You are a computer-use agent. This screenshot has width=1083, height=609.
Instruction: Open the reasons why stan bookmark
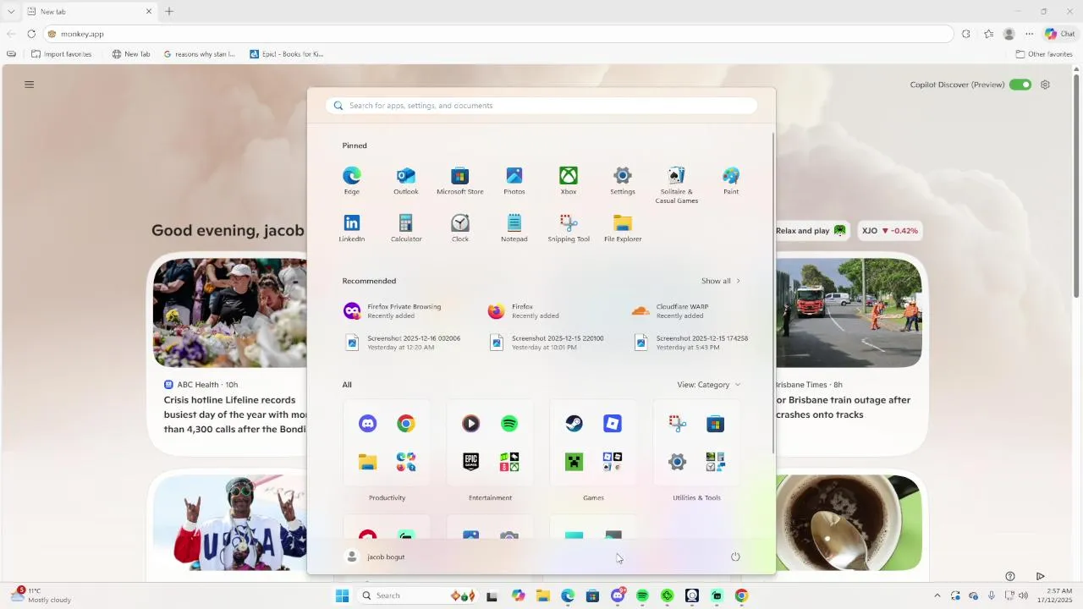[x=199, y=54]
